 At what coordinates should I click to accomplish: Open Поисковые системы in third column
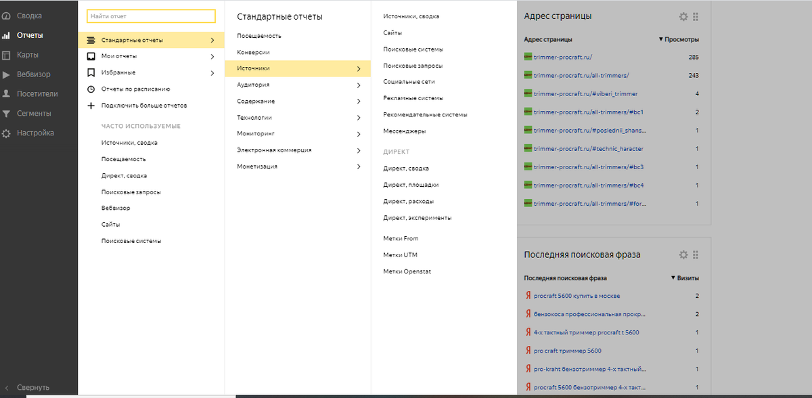[413, 49]
